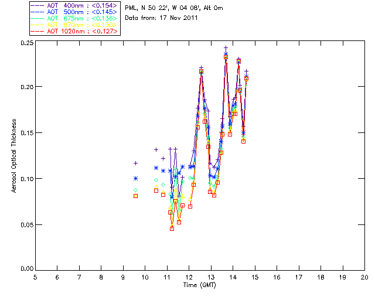Click the purple dashed line swatch in legend
375x300 pixels.
[x=37, y=5]
